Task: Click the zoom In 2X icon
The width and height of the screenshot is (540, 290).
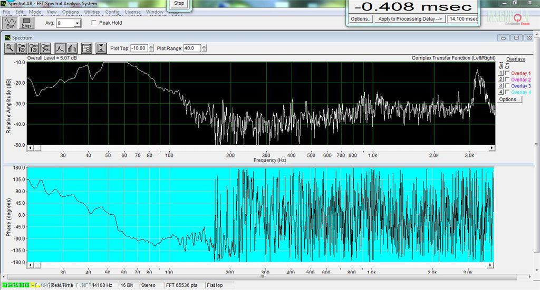Action: point(22,48)
